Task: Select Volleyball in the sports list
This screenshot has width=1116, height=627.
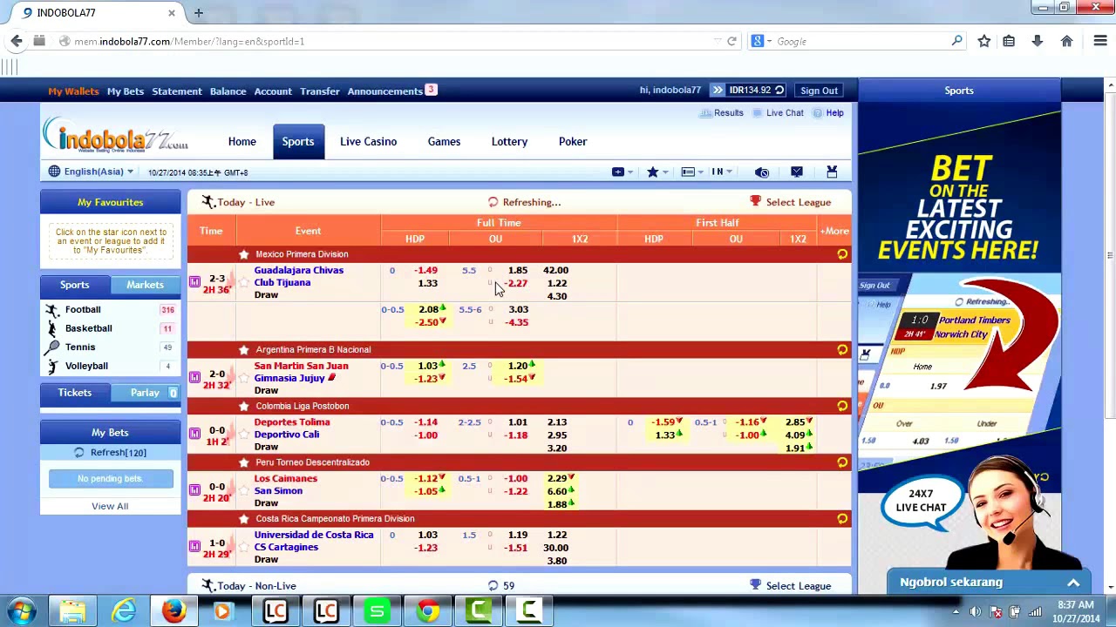Action: point(86,366)
